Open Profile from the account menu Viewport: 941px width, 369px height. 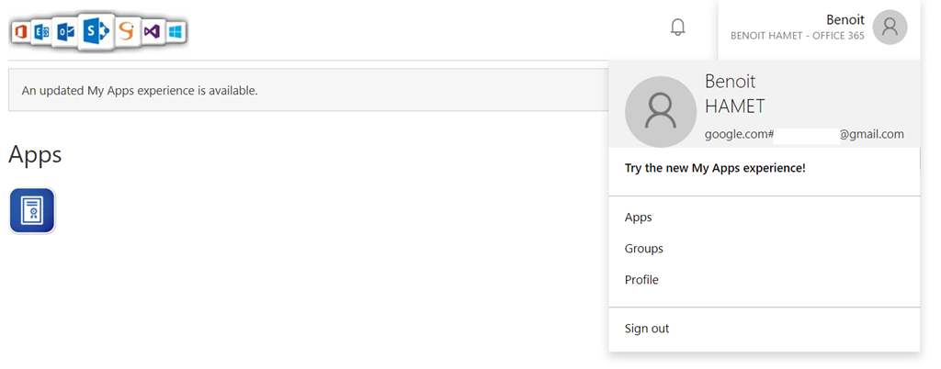coord(641,280)
